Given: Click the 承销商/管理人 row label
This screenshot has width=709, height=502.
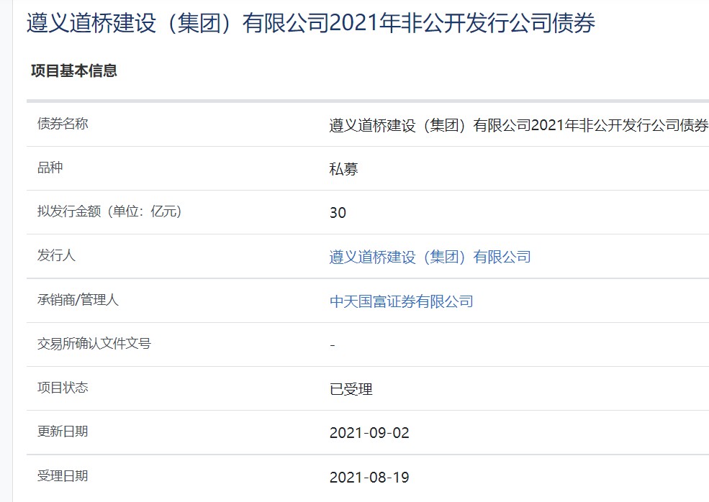Looking at the screenshot, I should (78, 300).
